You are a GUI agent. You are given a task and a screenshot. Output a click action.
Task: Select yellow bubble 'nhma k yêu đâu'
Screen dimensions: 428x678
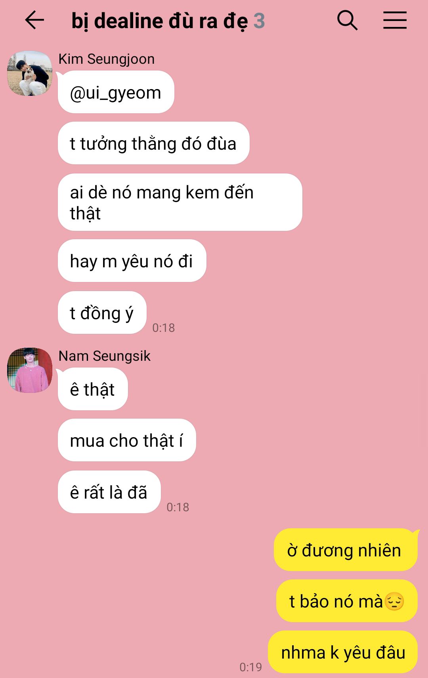coord(343,652)
